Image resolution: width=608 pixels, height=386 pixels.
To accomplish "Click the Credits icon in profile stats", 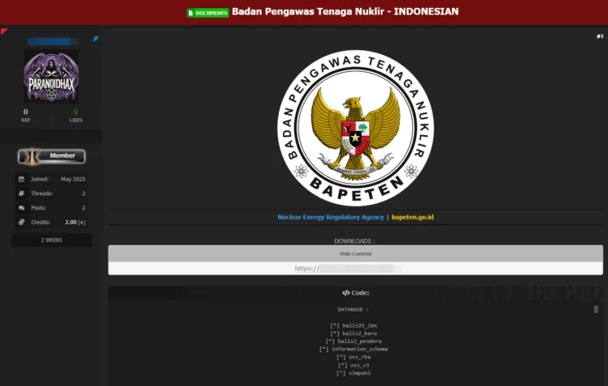I will (x=21, y=223).
